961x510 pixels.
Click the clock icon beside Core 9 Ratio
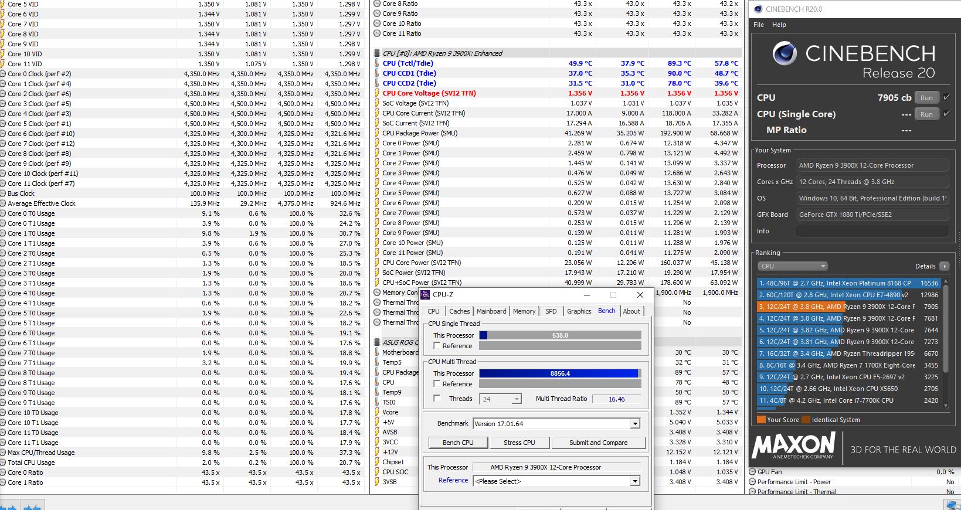pos(377,13)
